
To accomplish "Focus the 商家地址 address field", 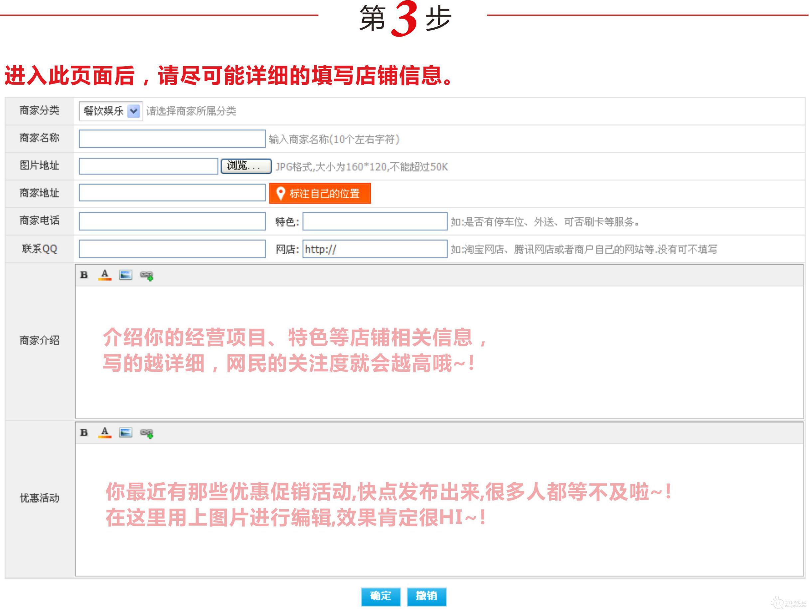I will [172, 193].
